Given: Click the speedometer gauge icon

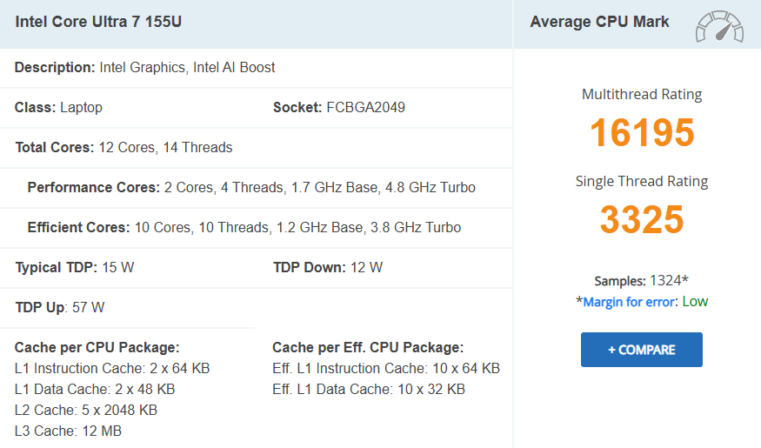Looking at the screenshot, I should coord(719,26).
